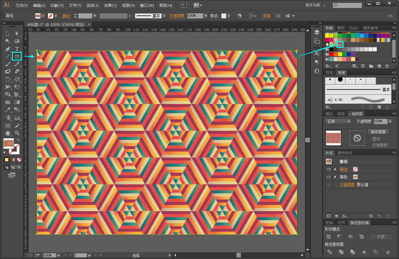Image resolution: width=399 pixels, height=259 pixels.
Task: Swap fill and stroke arrows
Action: coord(18,140)
